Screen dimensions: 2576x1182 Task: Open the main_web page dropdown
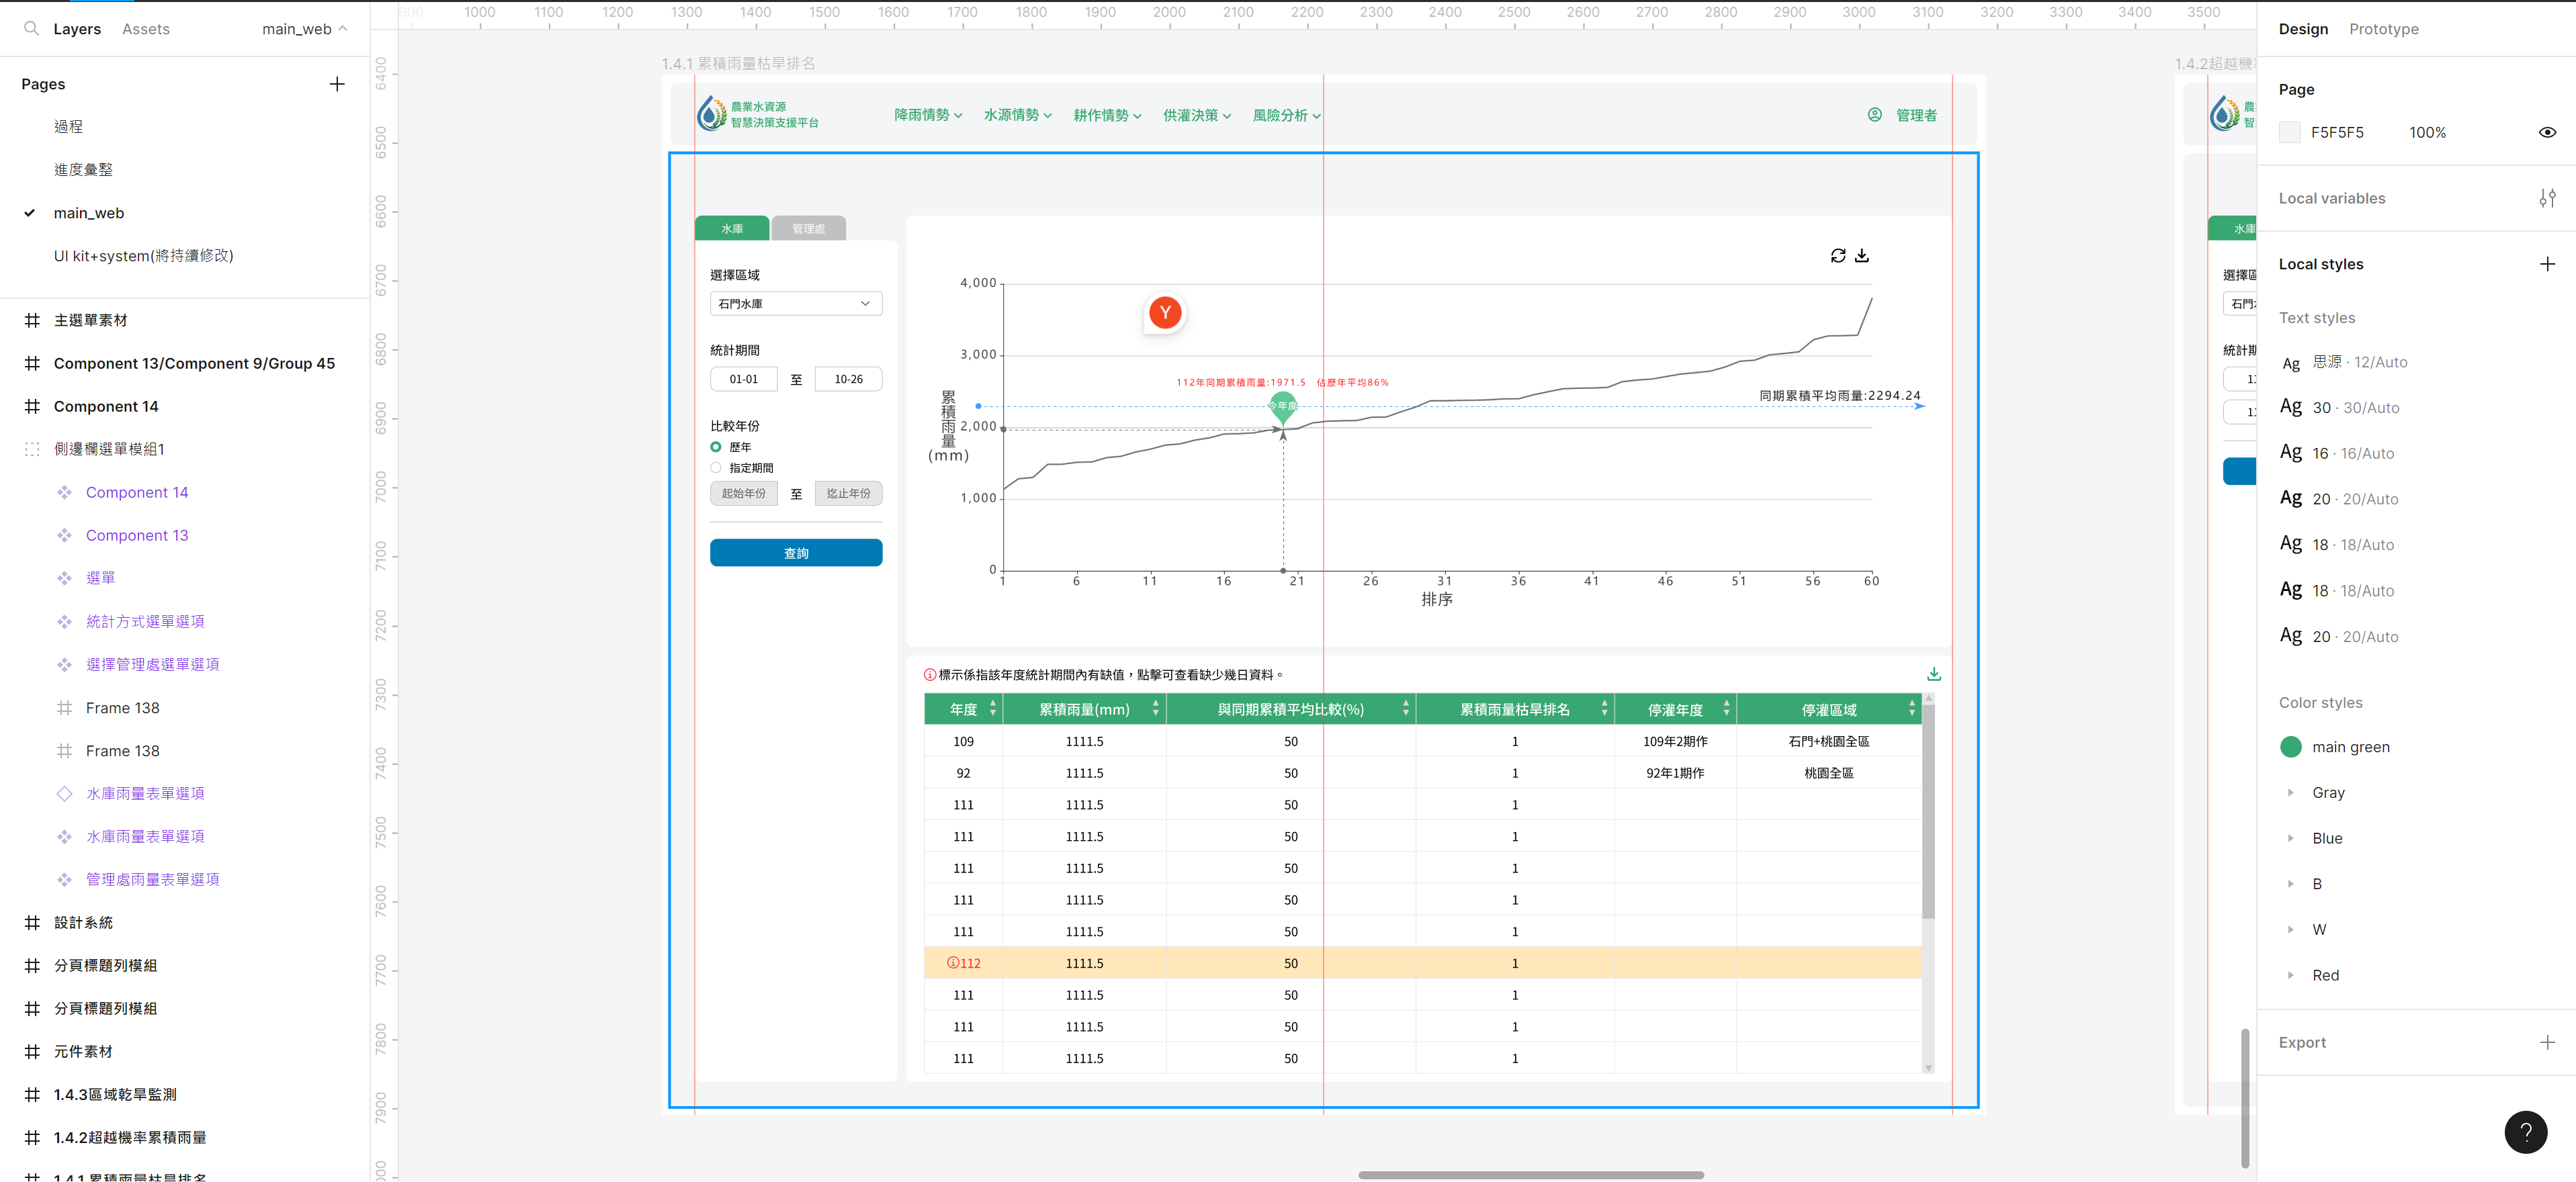pos(304,29)
